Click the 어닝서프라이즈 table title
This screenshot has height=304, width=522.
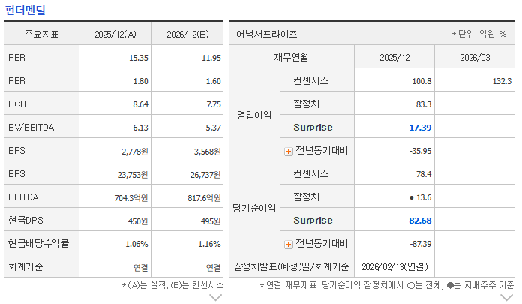(267, 34)
